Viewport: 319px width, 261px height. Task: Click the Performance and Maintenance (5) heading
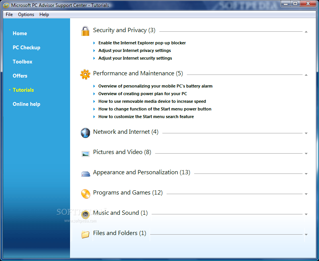coord(138,73)
